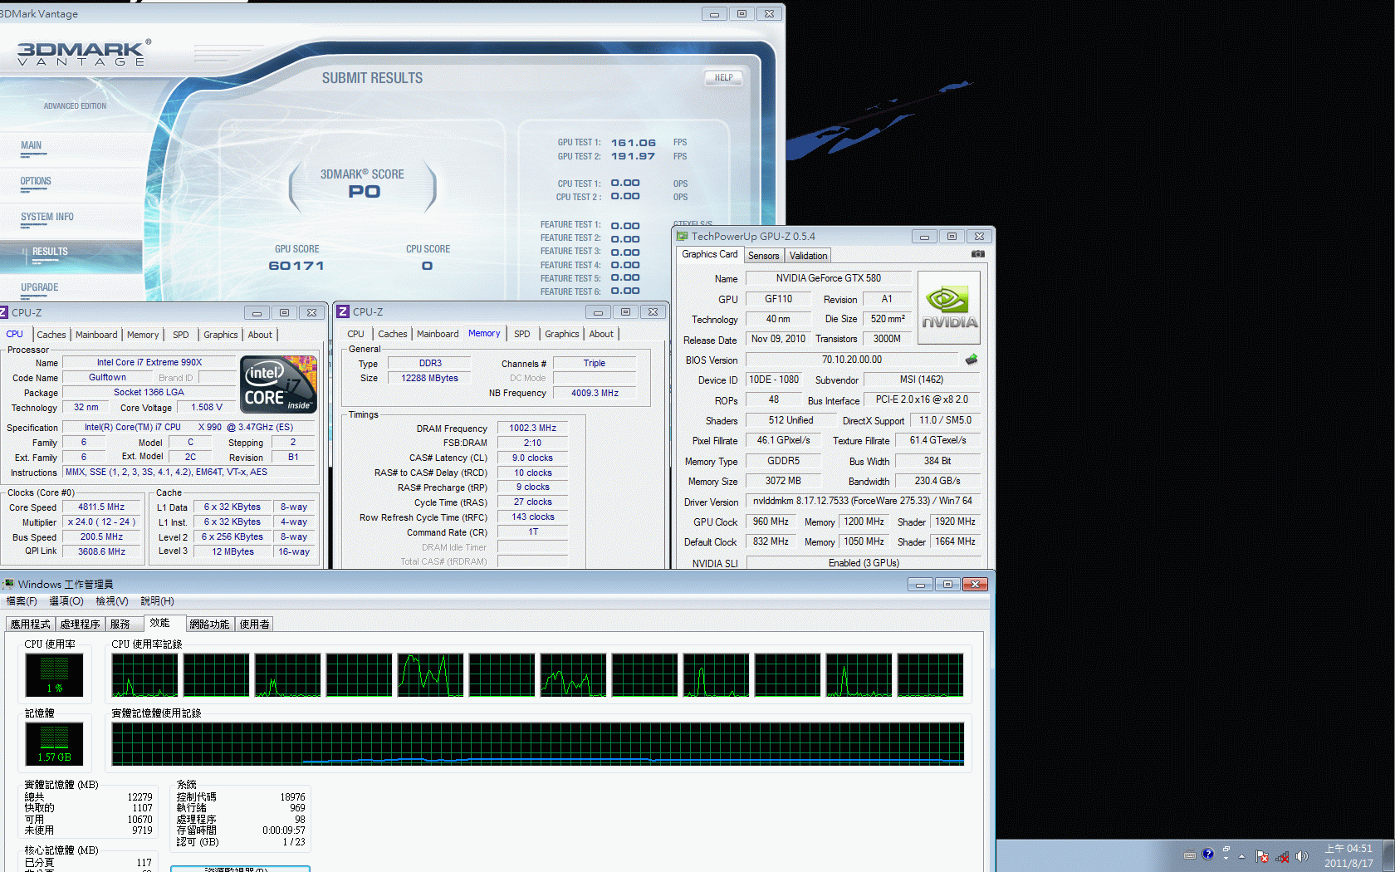
Task: Click NVIDIA SLI Enabled (3 GPUs) field
Action: [x=864, y=562]
